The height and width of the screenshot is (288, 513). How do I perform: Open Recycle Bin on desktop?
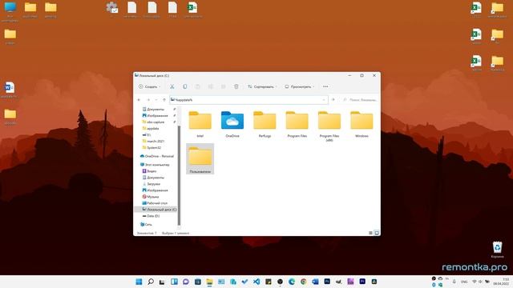click(497, 250)
